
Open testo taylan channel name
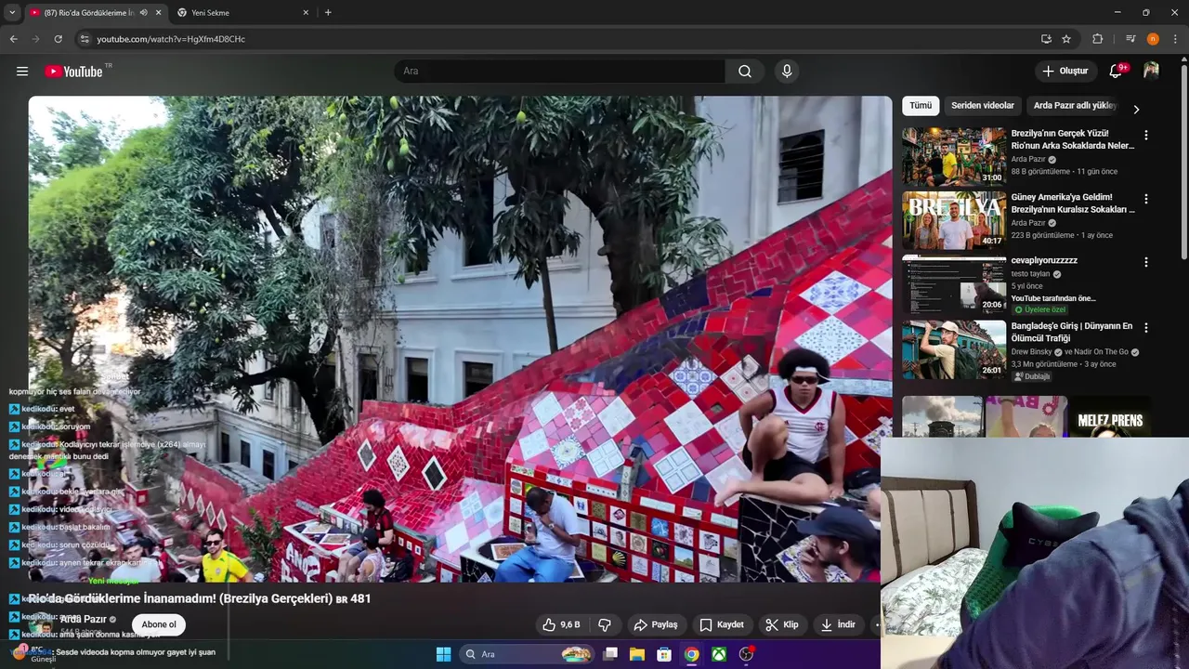(x=1030, y=274)
